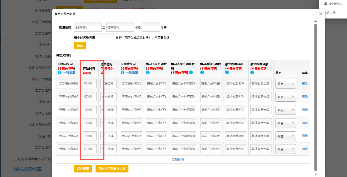Select the 19:00 start time field
This screenshot has width=347, height=177.
(x=90, y=136)
